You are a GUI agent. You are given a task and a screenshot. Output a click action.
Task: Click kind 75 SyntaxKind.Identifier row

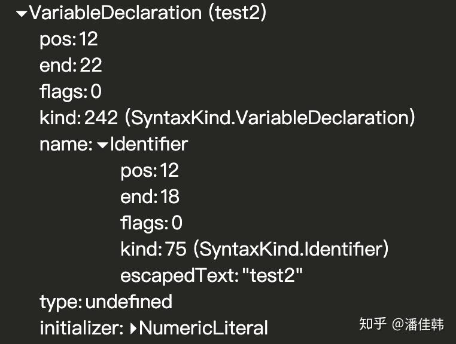[254, 250]
